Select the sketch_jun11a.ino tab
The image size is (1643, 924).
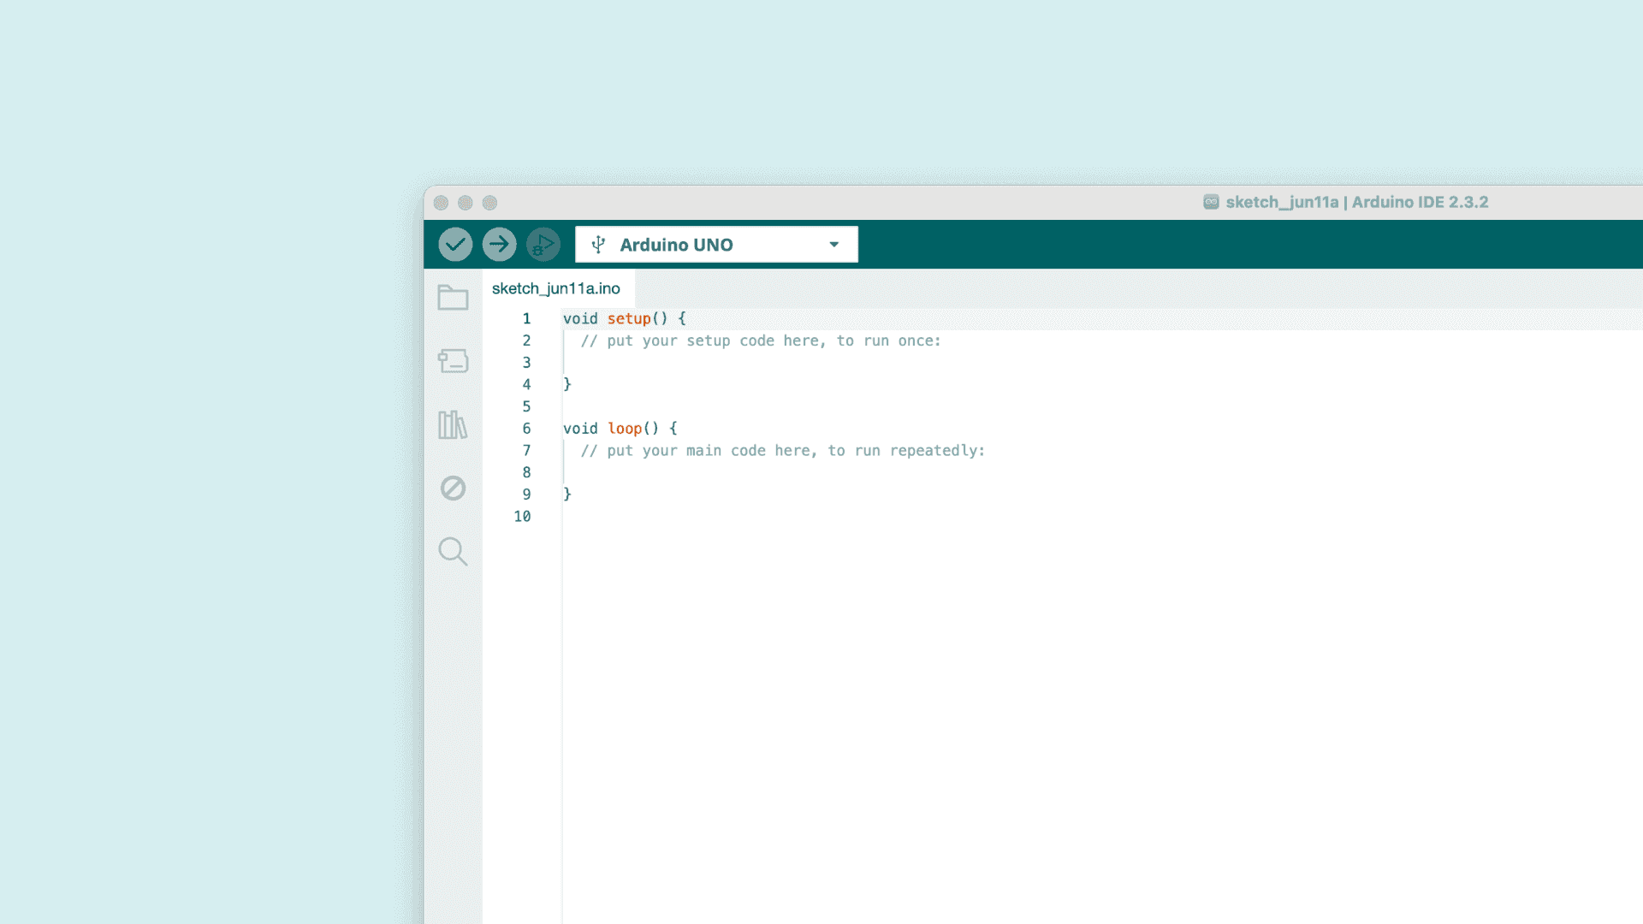pyautogui.click(x=556, y=288)
